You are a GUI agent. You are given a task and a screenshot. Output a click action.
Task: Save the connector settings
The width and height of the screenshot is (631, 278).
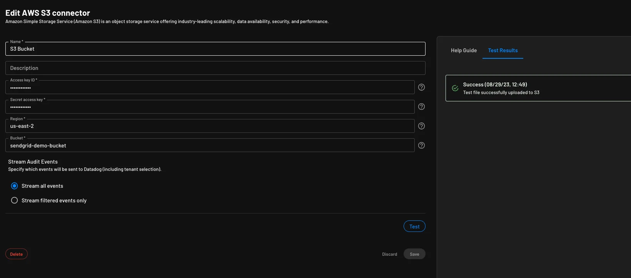click(414, 254)
